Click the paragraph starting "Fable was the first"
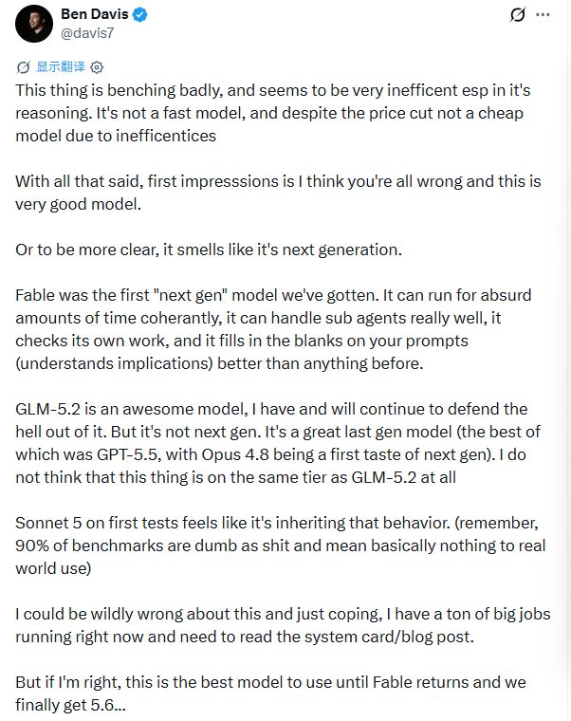The width and height of the screenshot is (571, 721). (273, 329)
